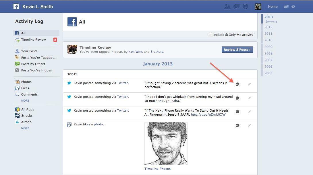Jump to 2006 in timeline navigator
The image size is (313, 175).
(x=268, y=66)
